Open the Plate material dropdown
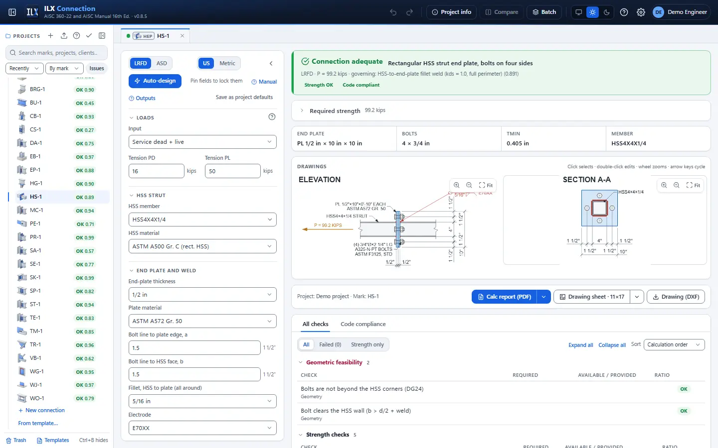The image size is (718, 448). 202,321
